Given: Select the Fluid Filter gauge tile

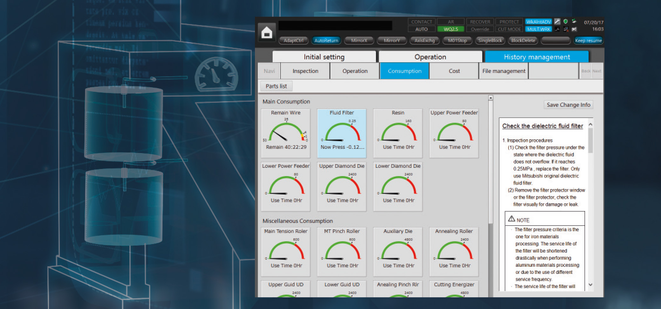Looking at the screenshot, I should (x=342, y=133).
